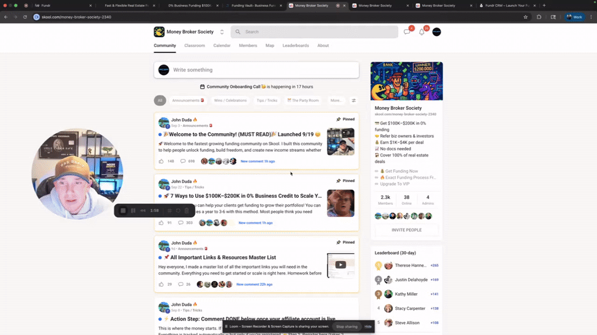Open Justin Delahoyde's leaderboard entry

tap(411, 280)
